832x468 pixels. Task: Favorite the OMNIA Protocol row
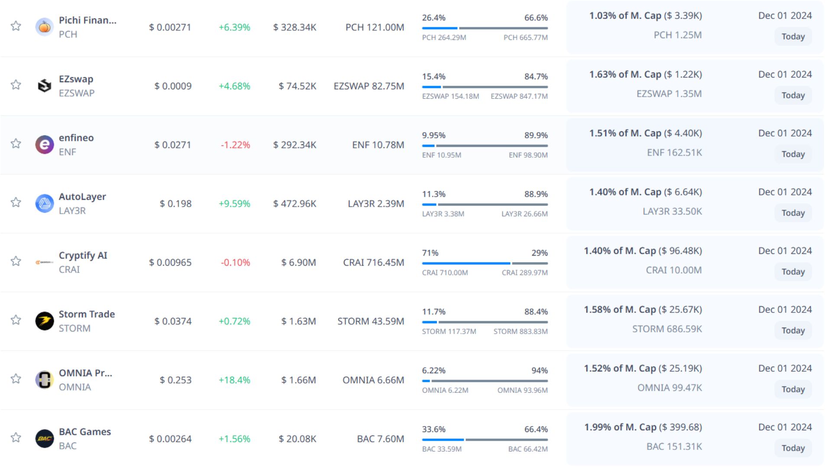[16, 379]
